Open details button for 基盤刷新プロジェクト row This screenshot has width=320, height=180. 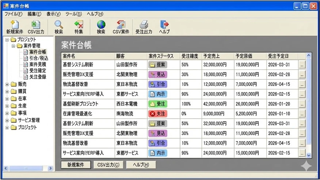point(302,104)
